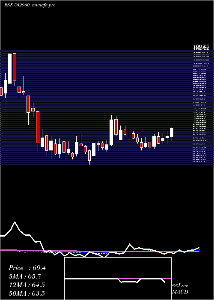Screen dimensions: 214x300
Task: Select the "50MA : 63.5" value
Action: click(27, 293)
